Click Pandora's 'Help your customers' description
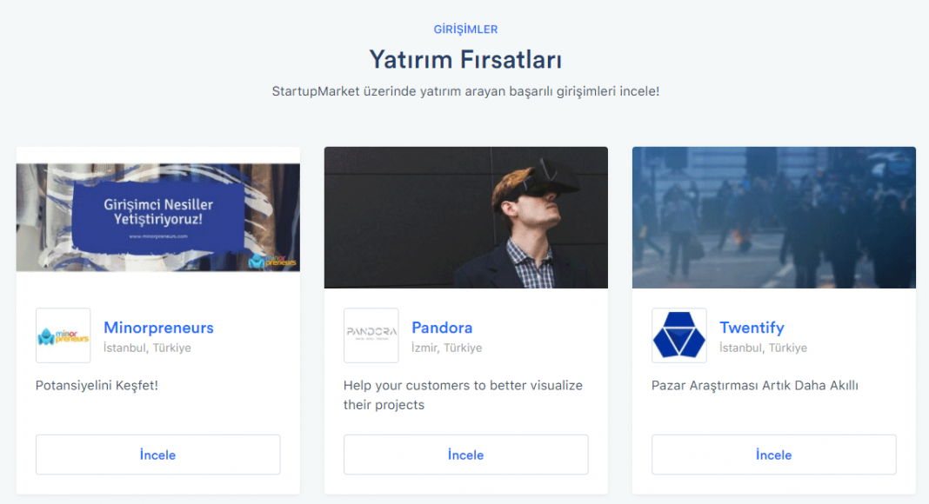 464,395
